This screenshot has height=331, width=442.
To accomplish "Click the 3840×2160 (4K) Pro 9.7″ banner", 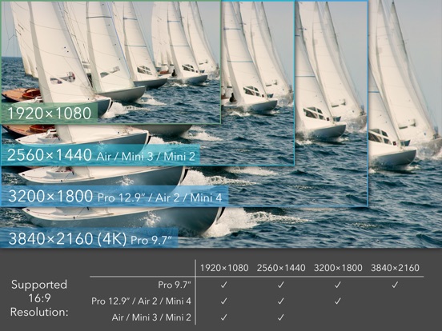I will (90, 238).
